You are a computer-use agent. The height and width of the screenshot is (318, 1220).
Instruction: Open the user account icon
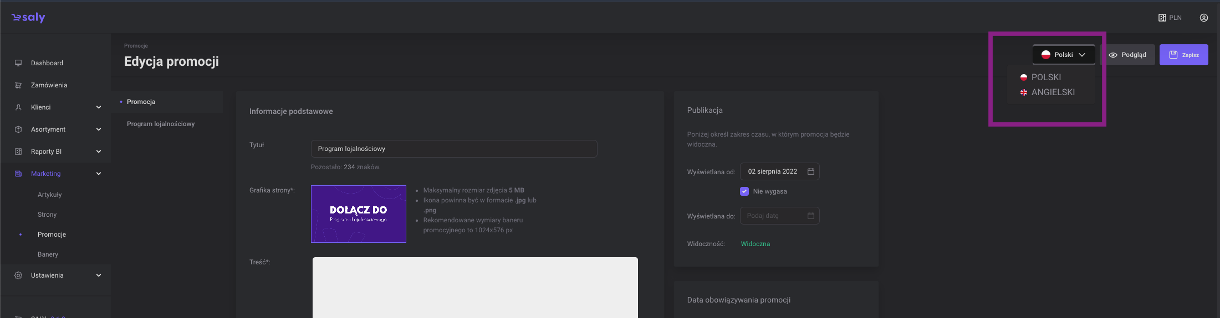(x=1203, y=18)
